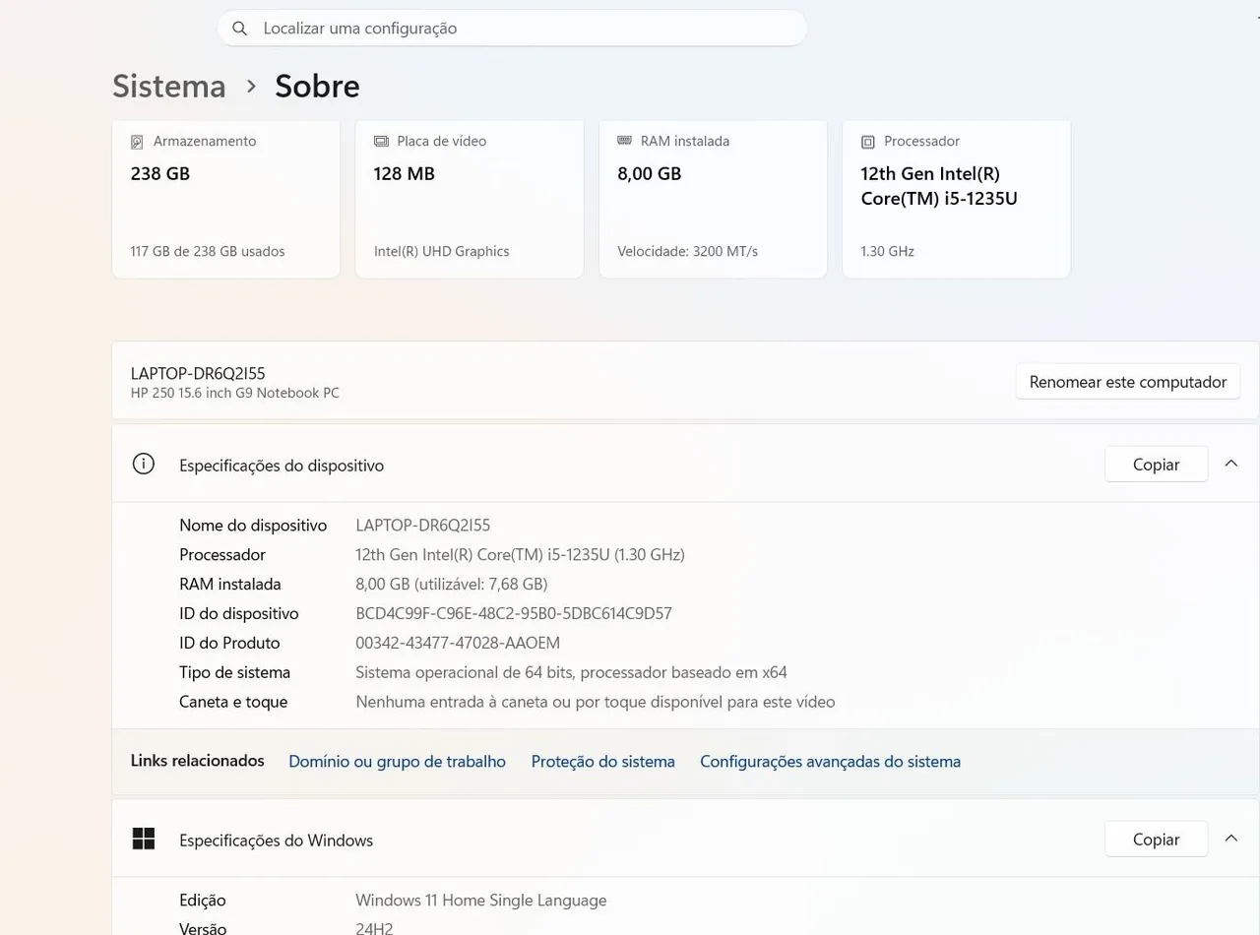Click the ID do Produto value 00342-43477-47028-AAOEM
The height and width of the screenshot is (935, 1260).
point(458,644)
